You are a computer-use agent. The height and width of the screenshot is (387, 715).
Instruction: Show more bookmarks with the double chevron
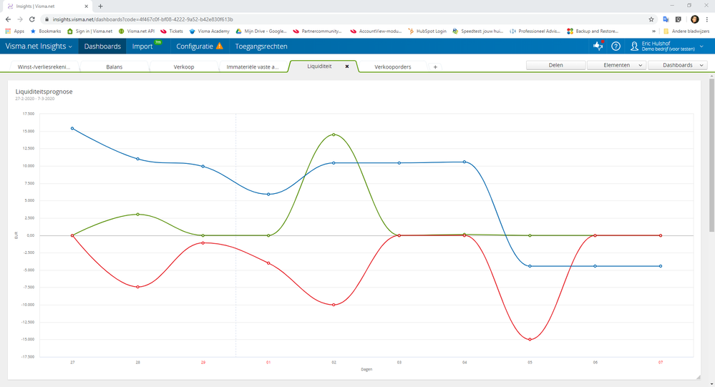[x=653, y=31]
